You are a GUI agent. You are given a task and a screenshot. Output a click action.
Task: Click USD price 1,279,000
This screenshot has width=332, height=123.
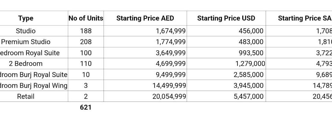250,64
